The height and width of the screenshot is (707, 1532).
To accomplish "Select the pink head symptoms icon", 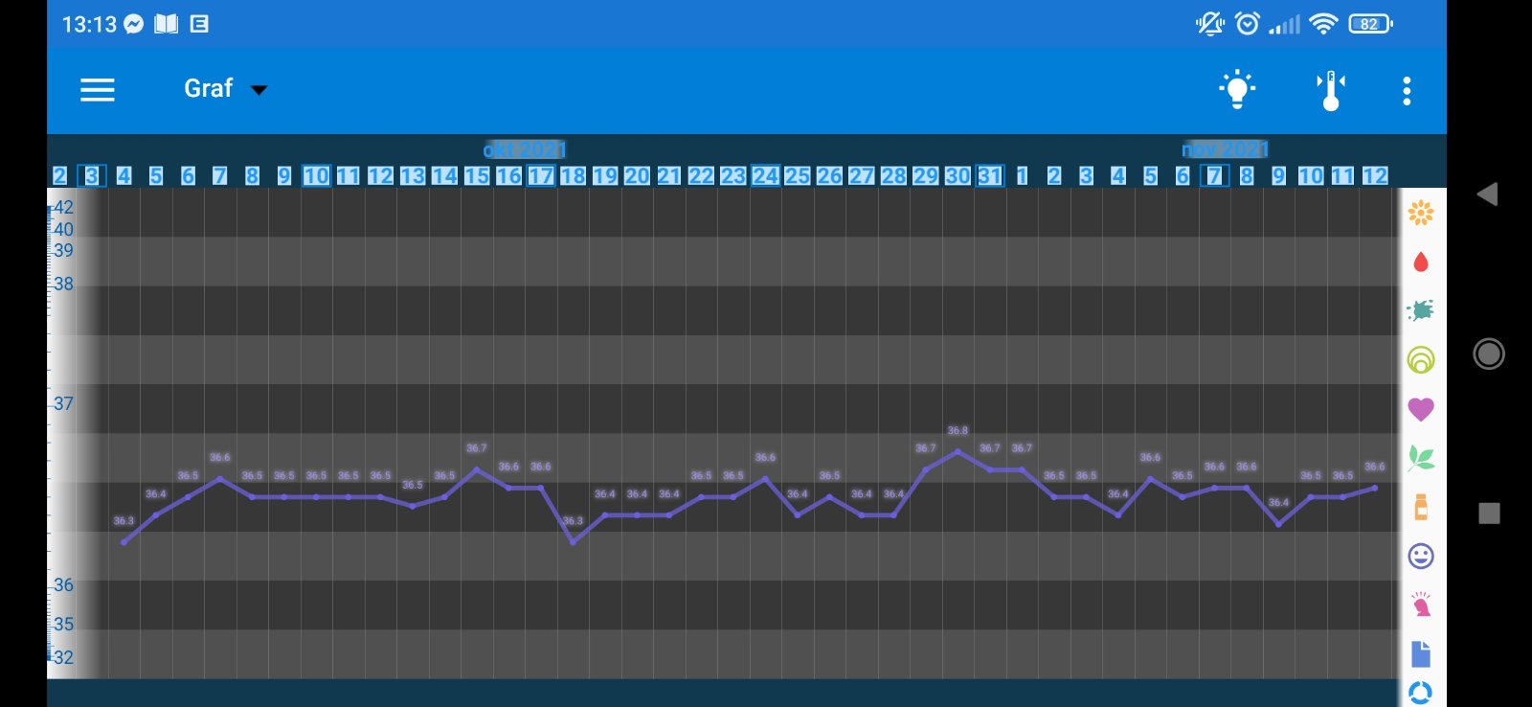I will 1421,604.
